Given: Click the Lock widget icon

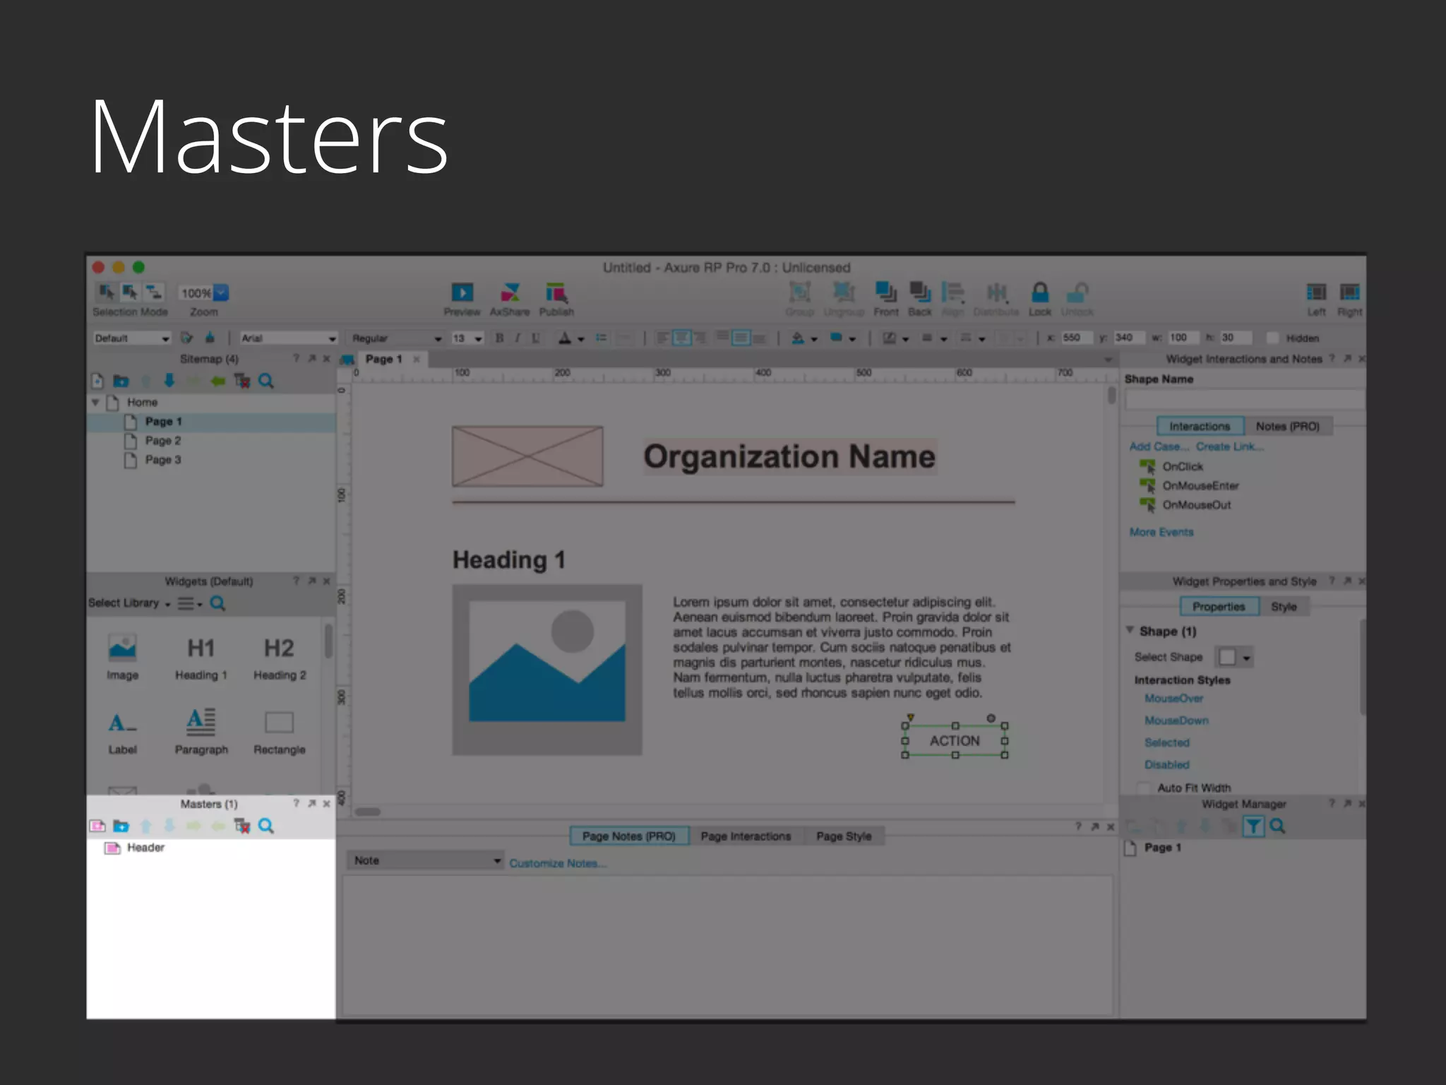Looking at the screenshot, I should [x=1039, y=293].
